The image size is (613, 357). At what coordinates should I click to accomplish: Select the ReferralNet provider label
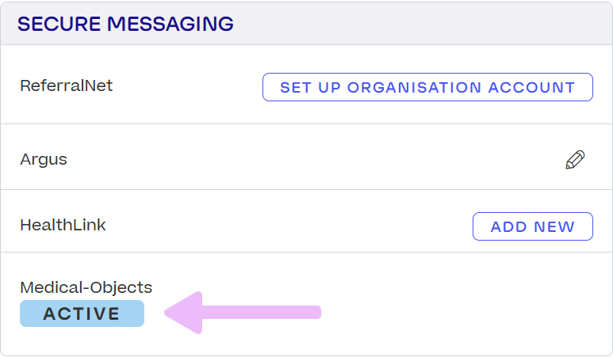pos(67,85)
